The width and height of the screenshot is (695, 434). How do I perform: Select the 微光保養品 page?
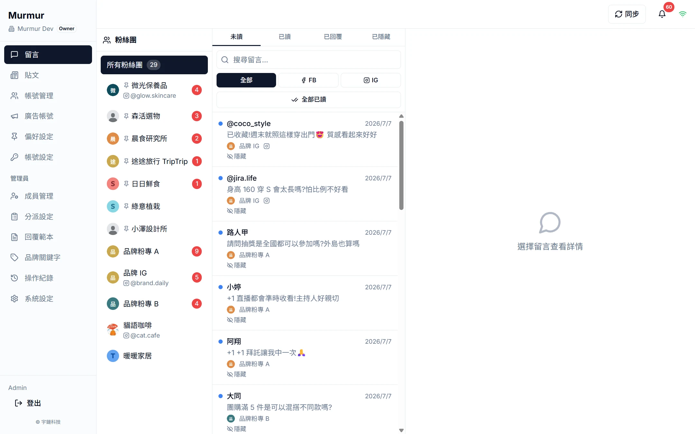(154, 90)
